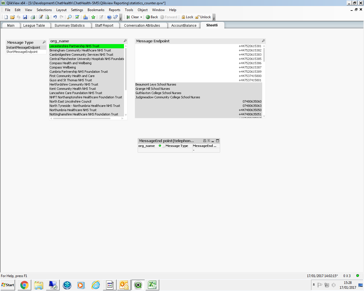This screenshot has width=364, height=291.
Task: Open the Clear dropdown arrow
Action: pos(141,17)
